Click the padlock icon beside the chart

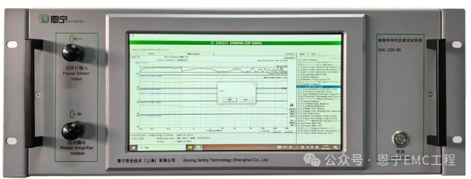pyautogui.click(x=292, y=105)
